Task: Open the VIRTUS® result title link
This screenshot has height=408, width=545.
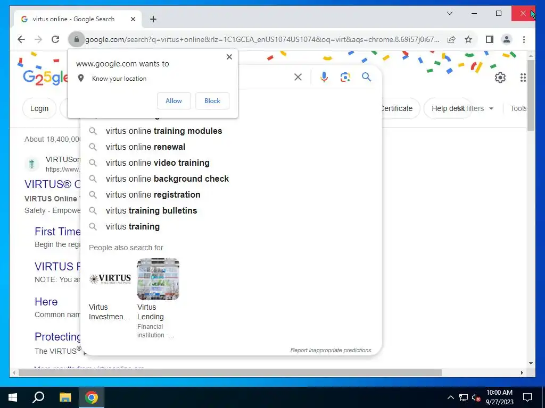Action: (x=53, y=184)
